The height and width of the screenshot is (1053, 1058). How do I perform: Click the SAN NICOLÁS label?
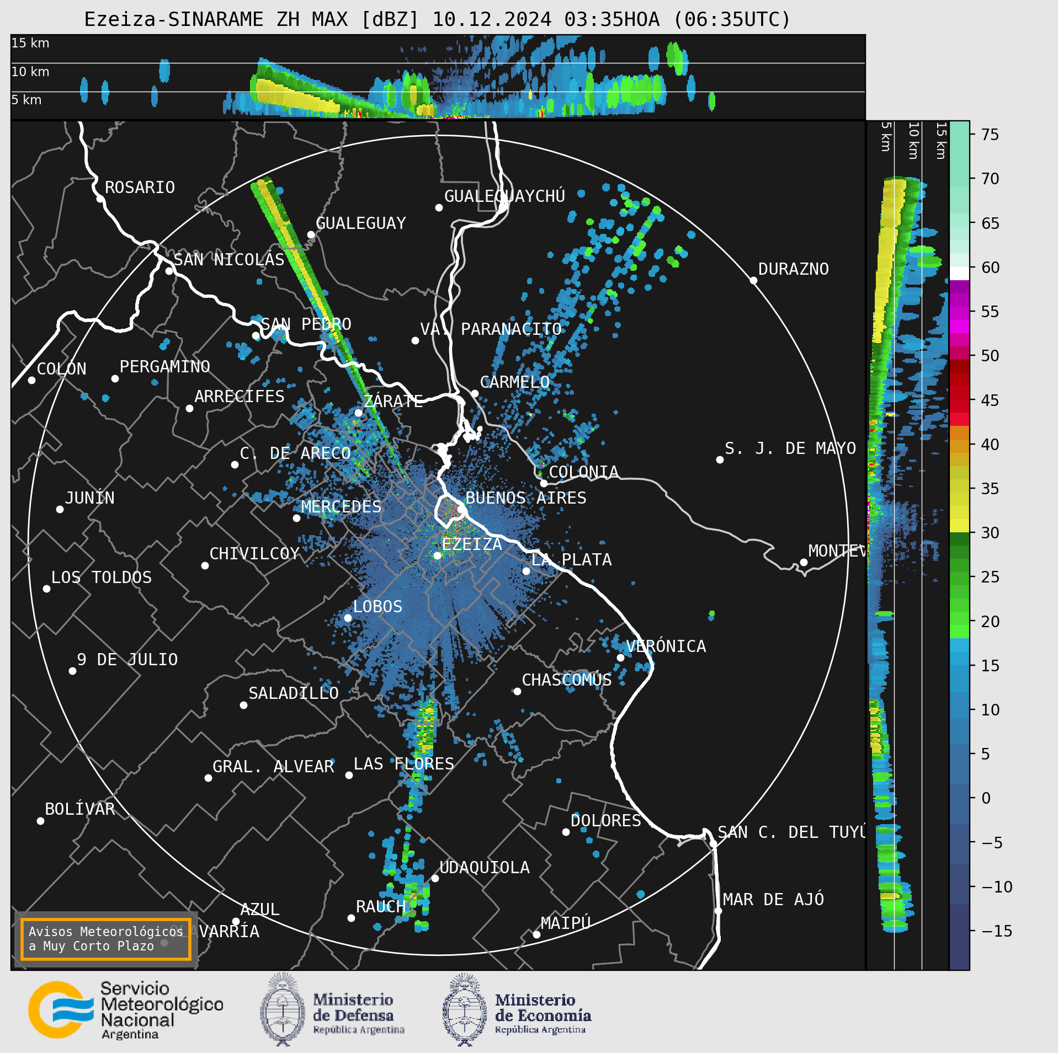(229, 260)
